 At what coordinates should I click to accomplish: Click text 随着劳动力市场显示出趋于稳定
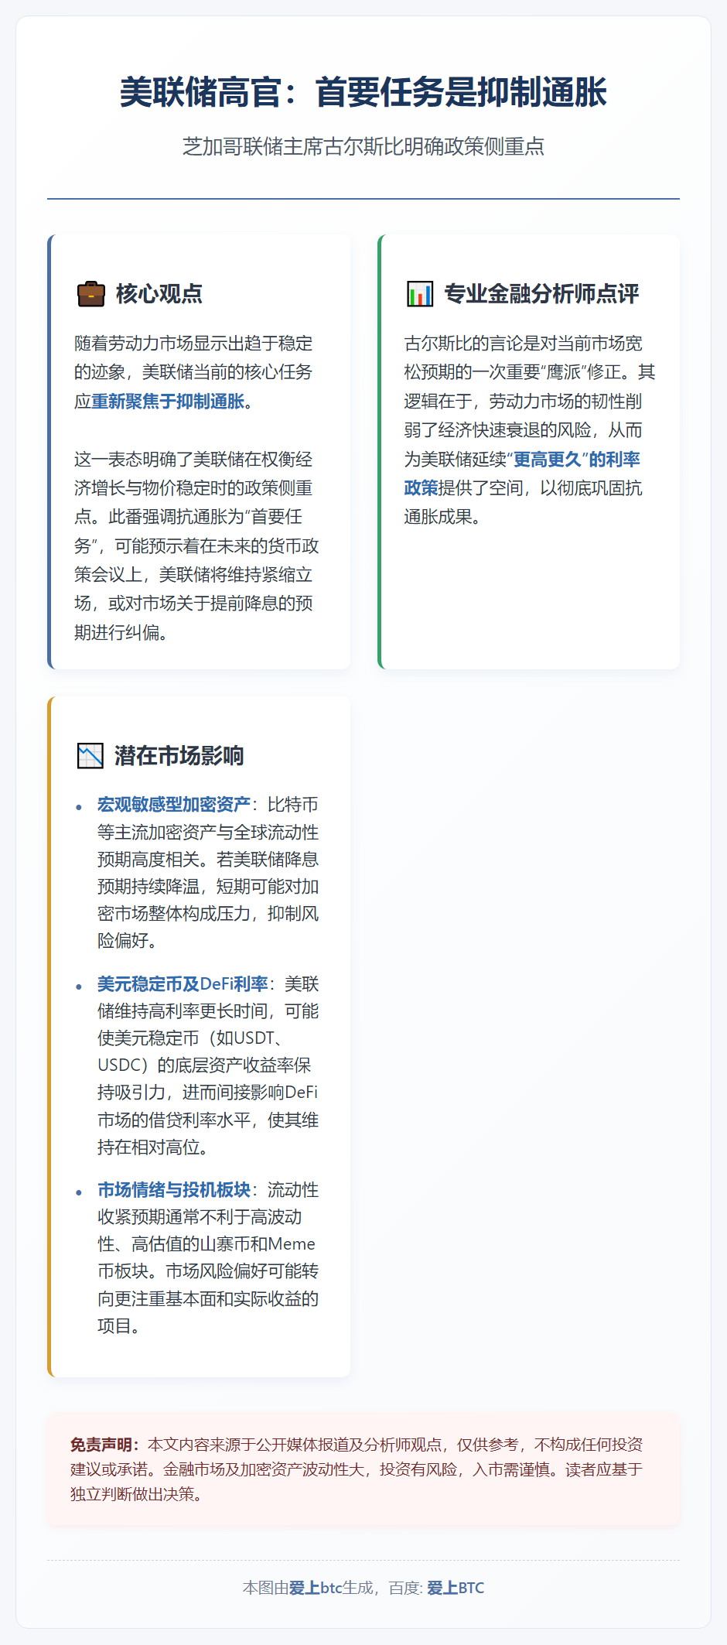click(x=193, y=344)
